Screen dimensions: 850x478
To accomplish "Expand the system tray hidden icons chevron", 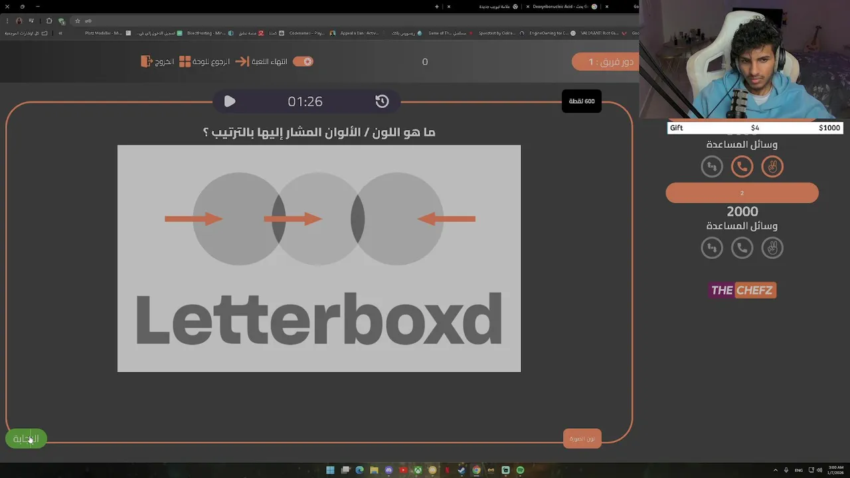I will [x=776, y=470].
